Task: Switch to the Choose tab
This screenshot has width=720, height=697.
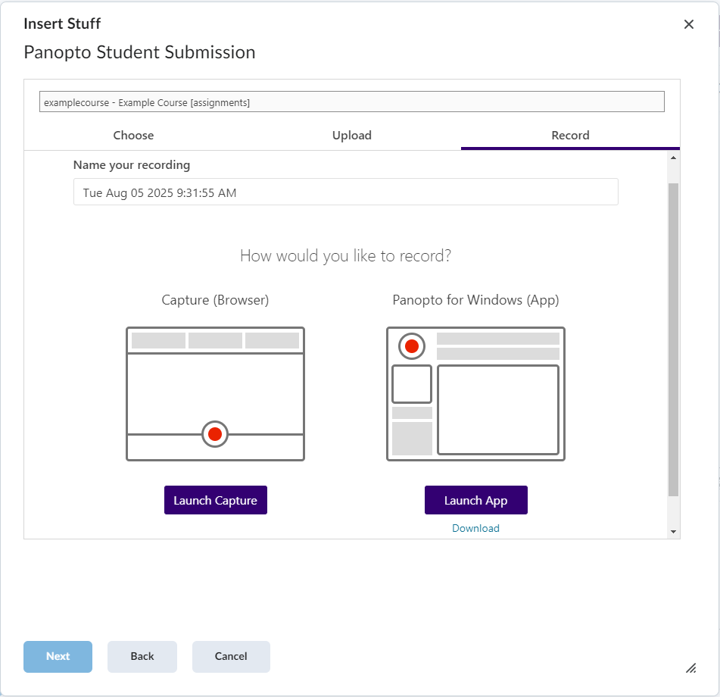Action: click(133, 136)
